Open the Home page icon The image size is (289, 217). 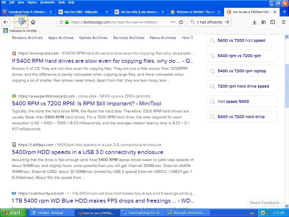33,22
